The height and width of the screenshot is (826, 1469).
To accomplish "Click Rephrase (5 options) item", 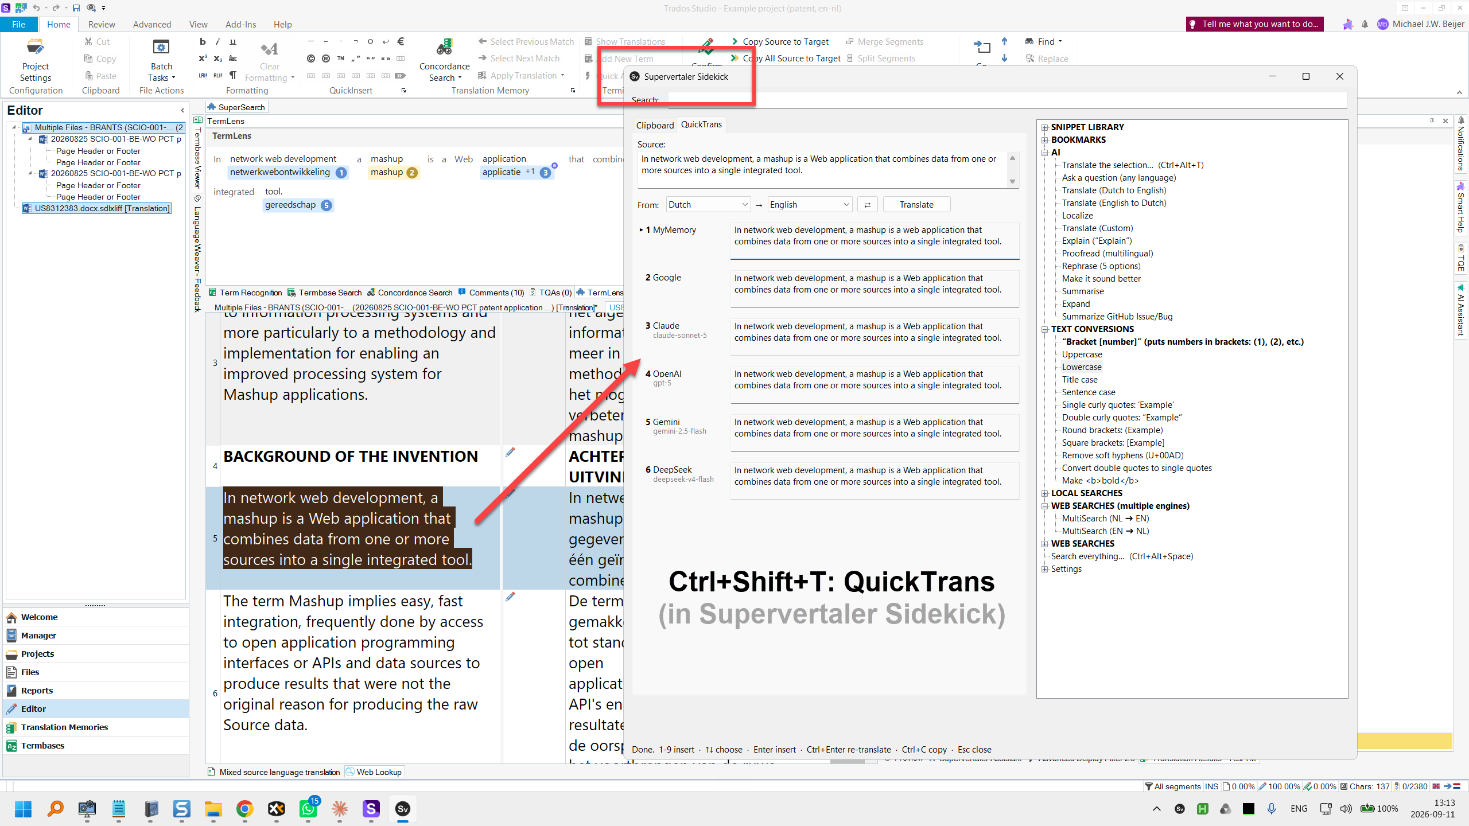I will coord(1101,266).
